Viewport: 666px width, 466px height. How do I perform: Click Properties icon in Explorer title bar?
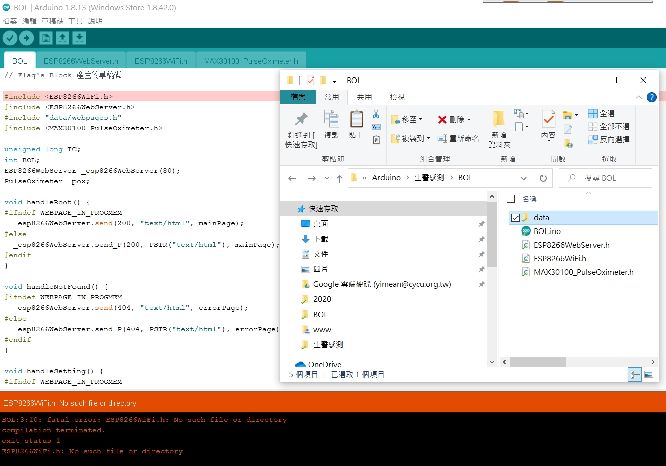pos(310,81)
